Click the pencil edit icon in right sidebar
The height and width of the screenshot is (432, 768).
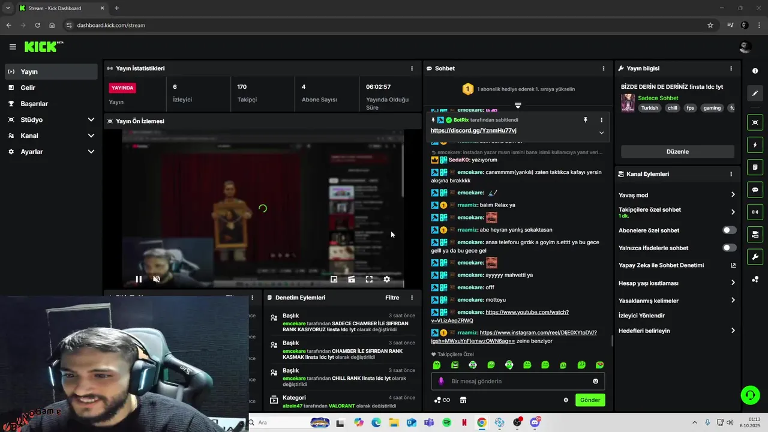tap(755, 93)
